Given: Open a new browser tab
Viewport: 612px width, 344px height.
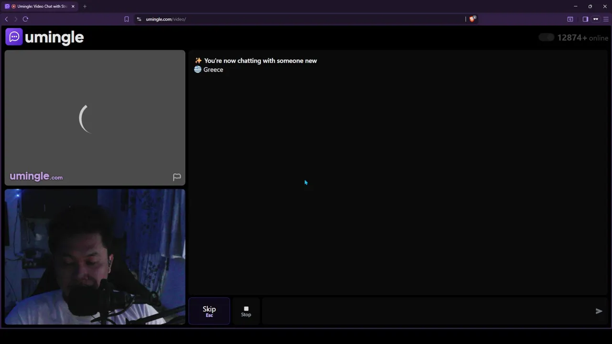Looking at the screenshot, I should click(85, 6).
